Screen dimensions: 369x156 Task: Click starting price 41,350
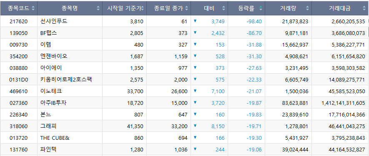point(135,126)
